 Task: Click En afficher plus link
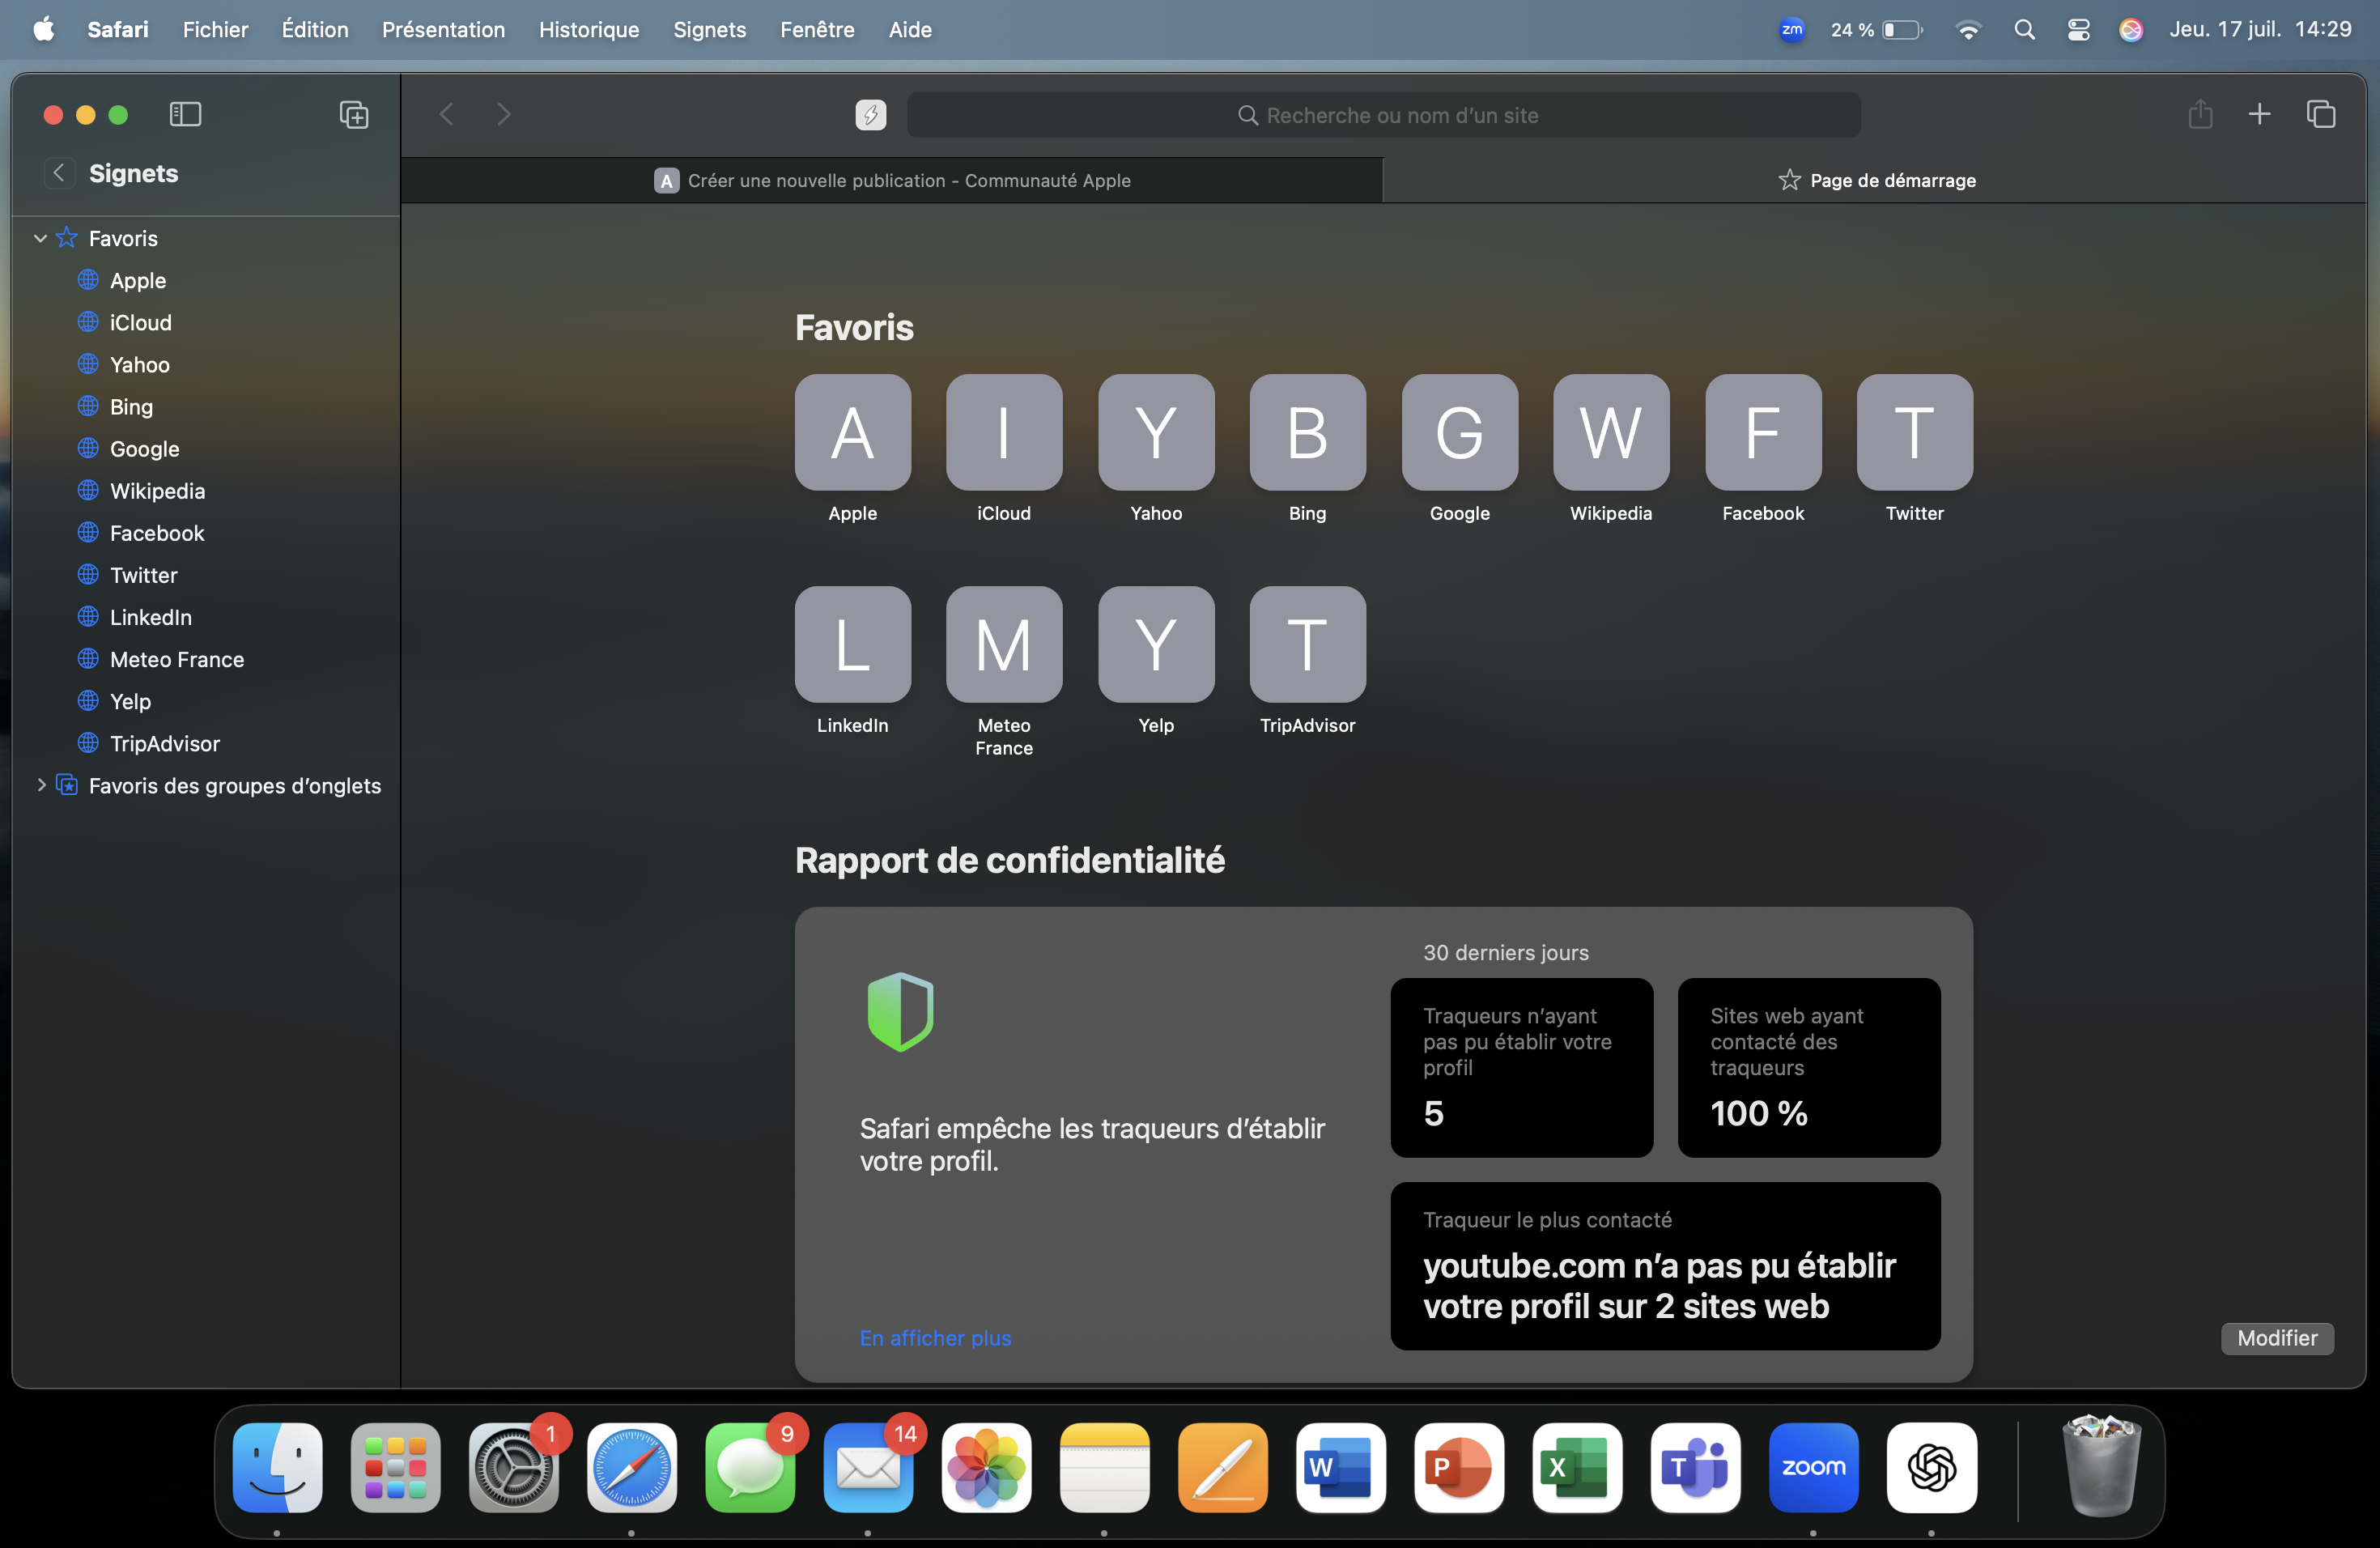pos(935,1337)
